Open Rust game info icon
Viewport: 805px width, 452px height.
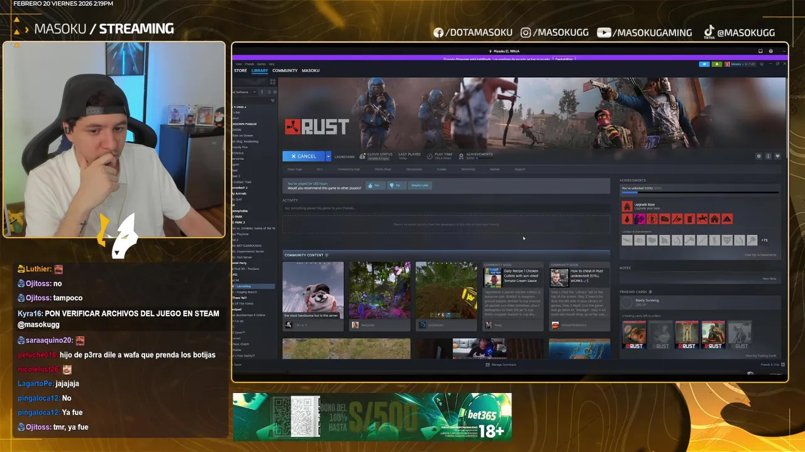768,156
